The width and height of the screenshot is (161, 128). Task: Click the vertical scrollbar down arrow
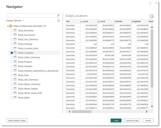pyautogui.click(x=152, y=106)
